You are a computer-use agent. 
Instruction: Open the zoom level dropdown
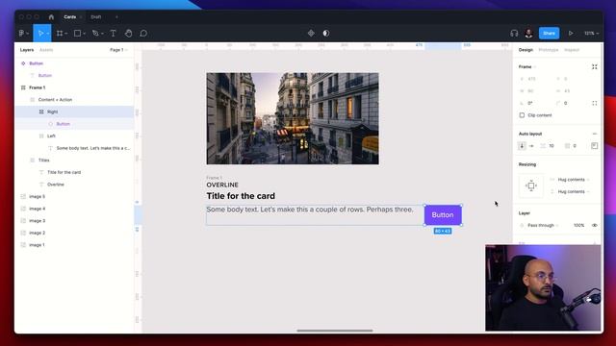[591, 34]
